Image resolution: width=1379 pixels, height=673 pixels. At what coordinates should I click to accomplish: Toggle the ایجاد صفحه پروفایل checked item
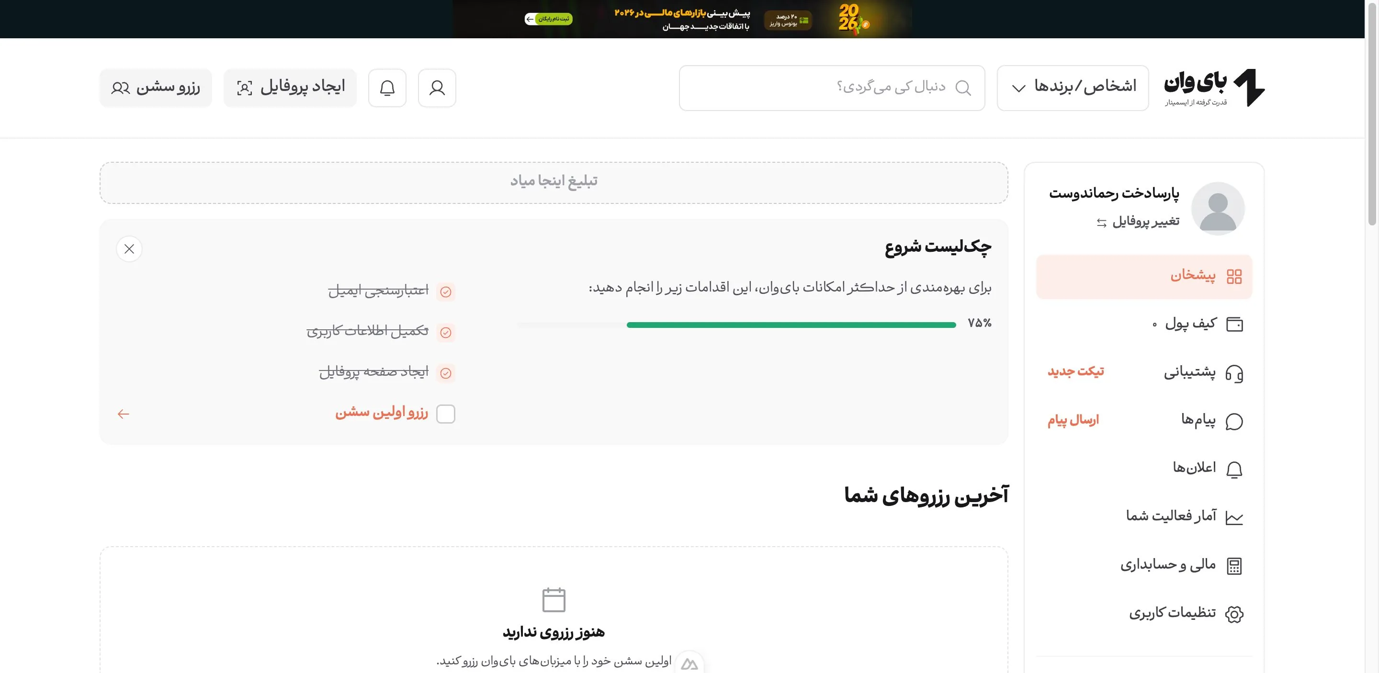[x=445, y=373]
